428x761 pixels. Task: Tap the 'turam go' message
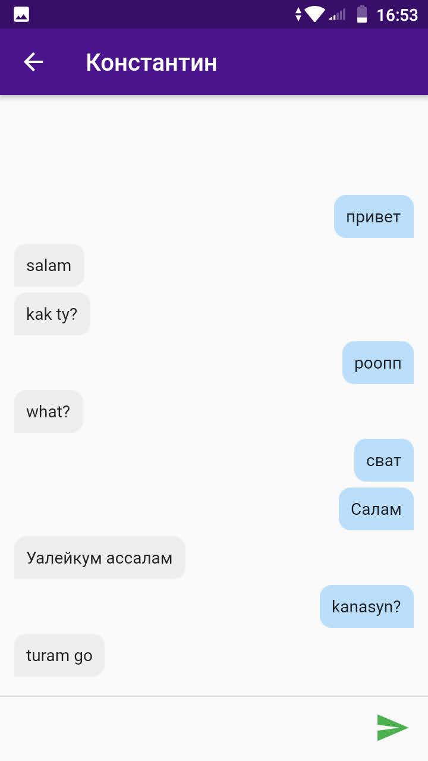click(59, 655)
